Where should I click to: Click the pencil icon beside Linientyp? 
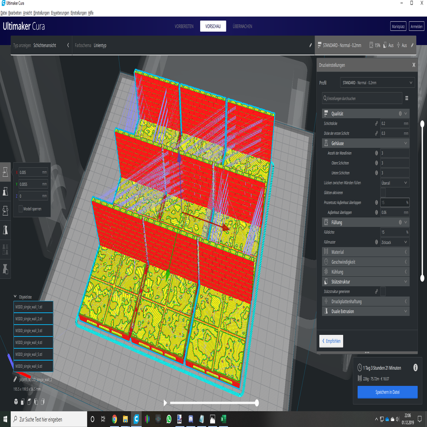[x=310, y=45]
